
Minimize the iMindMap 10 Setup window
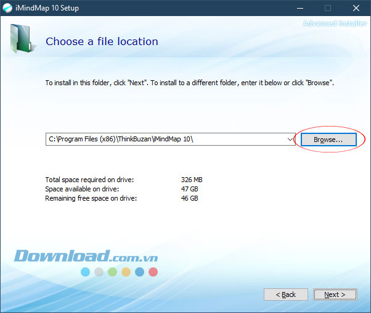[300, 8]
